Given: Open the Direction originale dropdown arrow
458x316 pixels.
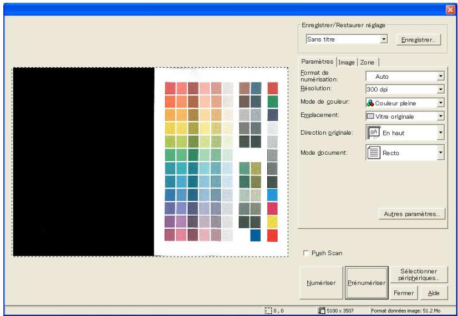Looking at the screenshot, I should [440, 133].
